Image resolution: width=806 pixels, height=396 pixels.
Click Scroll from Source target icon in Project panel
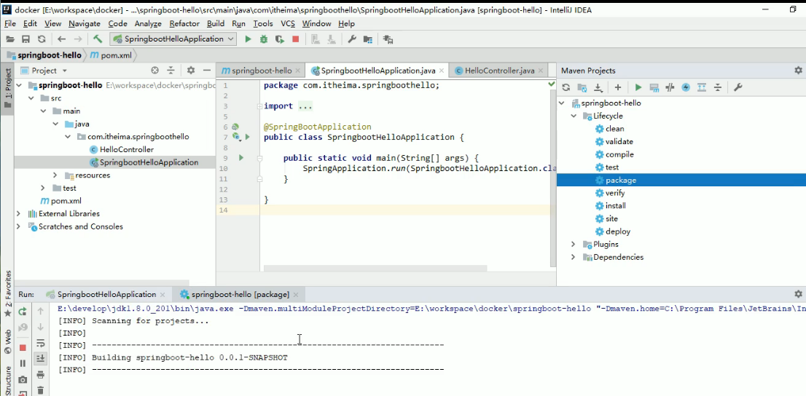coord(154,71)
